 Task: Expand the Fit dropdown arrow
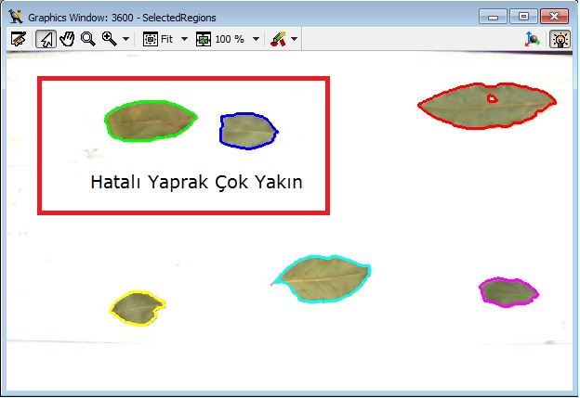184,39
